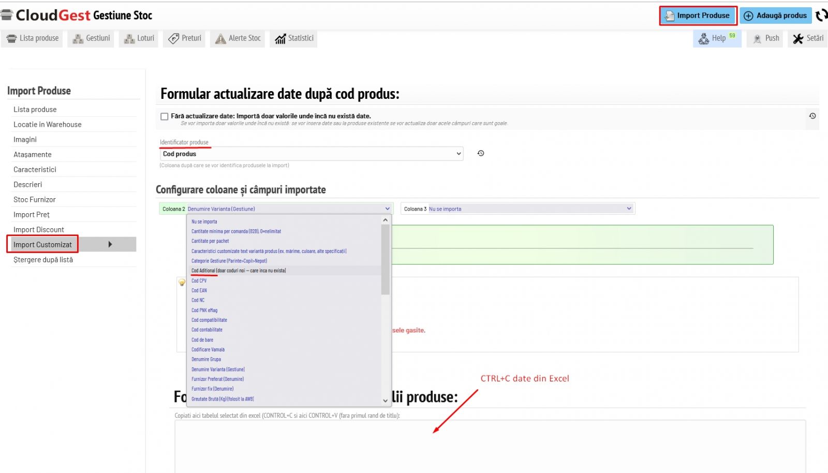828x473 pixels.
Task: Click the Help lifebuoy icon
Action: tap(703, 38)
